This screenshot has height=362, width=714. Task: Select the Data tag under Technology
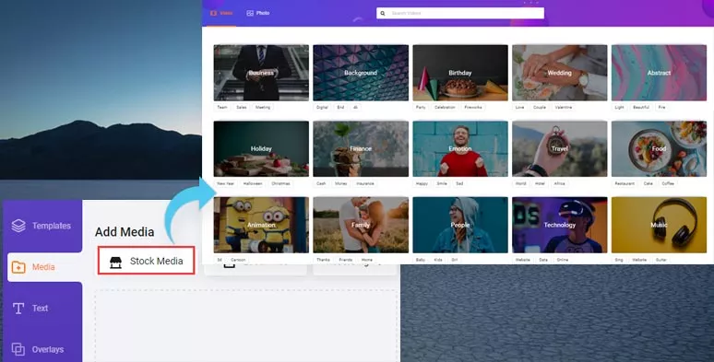click(x=543, y=260)
